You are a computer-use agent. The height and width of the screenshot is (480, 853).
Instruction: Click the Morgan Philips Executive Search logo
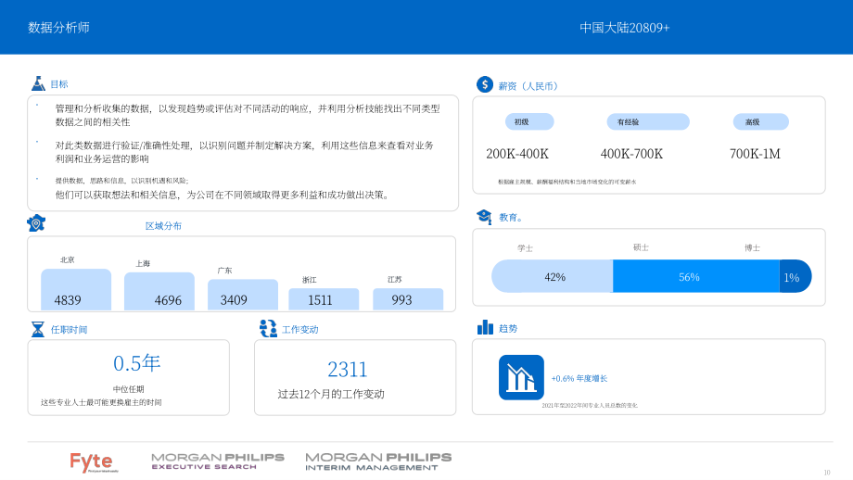tap(218, 461)
